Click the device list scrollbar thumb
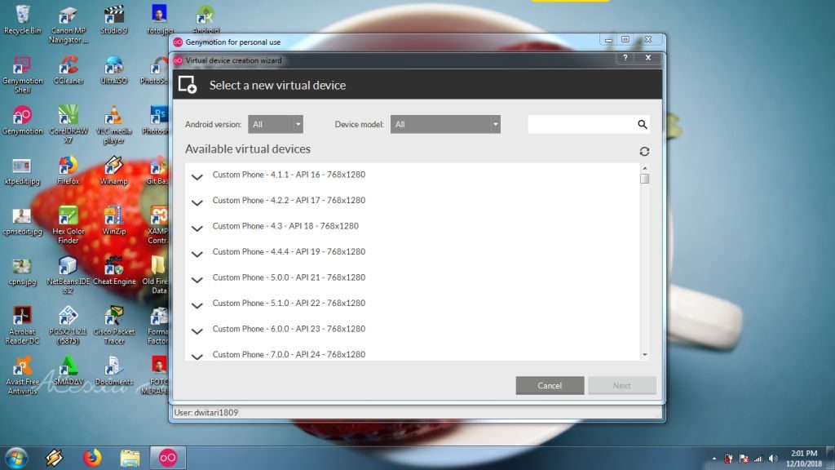The width and height of the screenshot is (835, 470). point(644,179)
